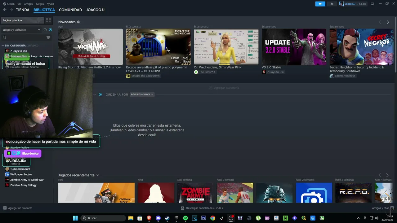
Task: Click Página principal button
Action: click(x=23, y=20)
